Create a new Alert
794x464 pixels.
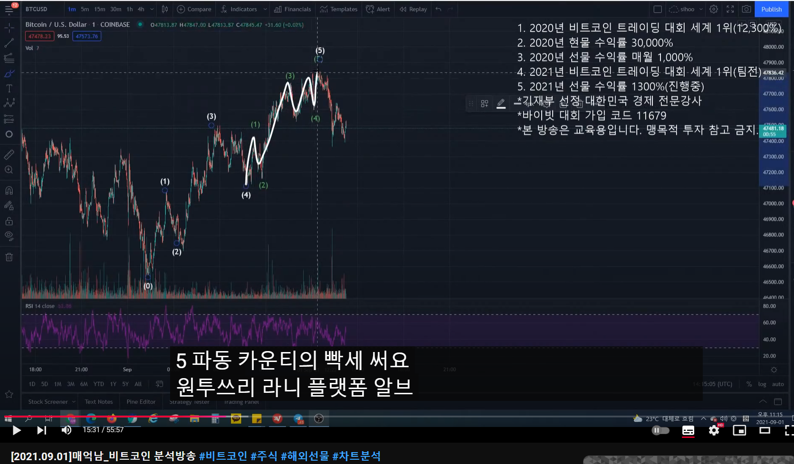click(378, 9)
